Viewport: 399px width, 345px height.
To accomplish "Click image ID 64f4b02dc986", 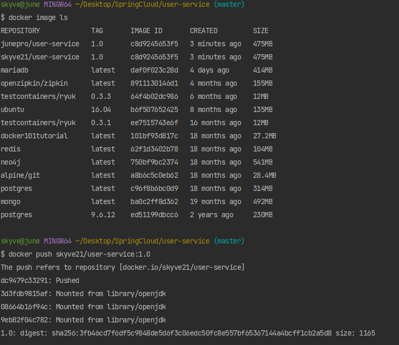I will [x=154, y=96].
